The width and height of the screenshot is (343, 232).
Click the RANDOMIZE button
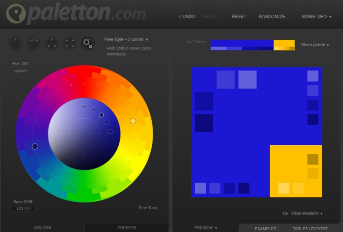click(x=274, y=17)
